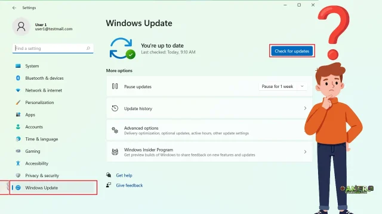The height and width of the screenshot is (214, 382).
Task: Click the Windows Insider cat icon
Action: (115, 152)
